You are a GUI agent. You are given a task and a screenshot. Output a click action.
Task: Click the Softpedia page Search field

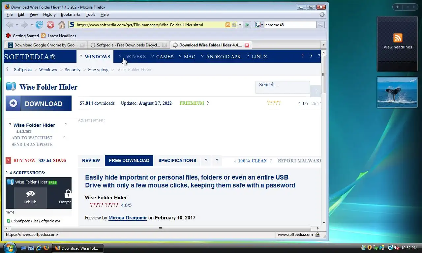click(283, 87)
